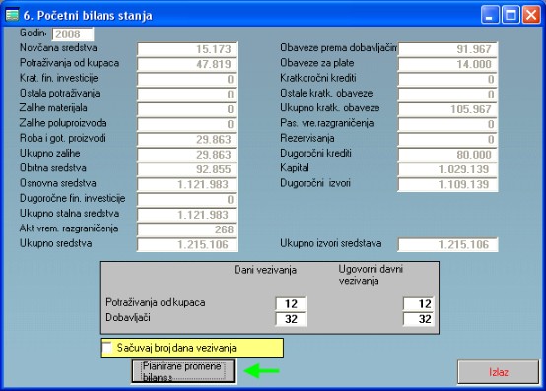Select the Ukupno kratk. obaveze field
The width and height of the screenshot is (546, 391).
click(447, 109)
